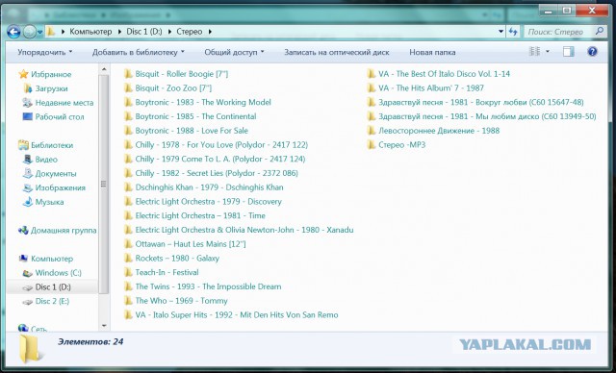Select folder icon of 'Boytronic - 1983 - The Working Model'
Image resolution: width=616 pixels, height=373 pixels.
pyautogui.click(x=128, y=102)
